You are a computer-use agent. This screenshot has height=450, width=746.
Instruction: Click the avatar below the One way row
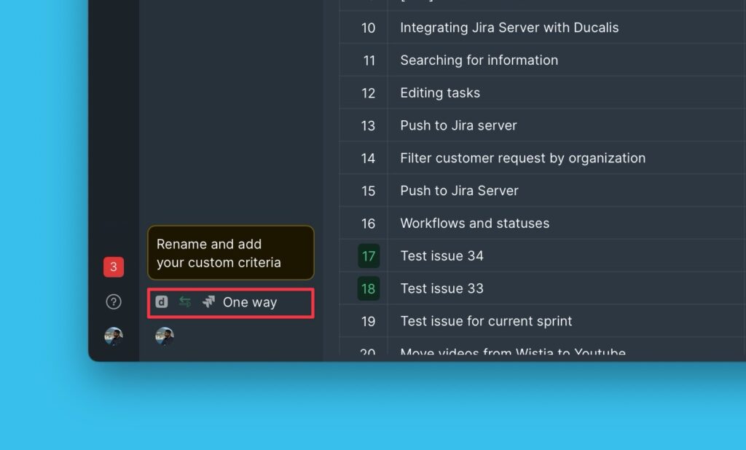pyautogui.click(x=165, y=336)
